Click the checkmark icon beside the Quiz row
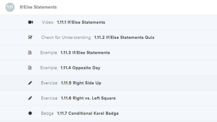 (x=30, y=38)
